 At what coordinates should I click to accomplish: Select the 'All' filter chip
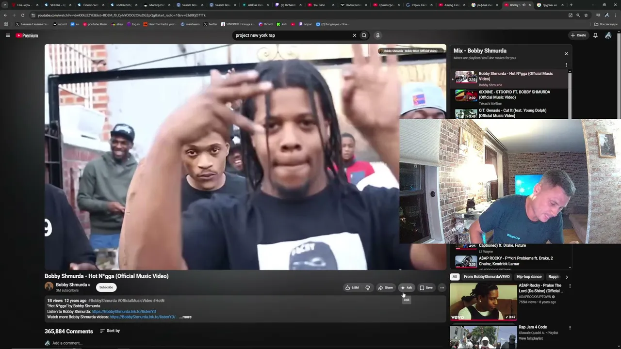455,277
